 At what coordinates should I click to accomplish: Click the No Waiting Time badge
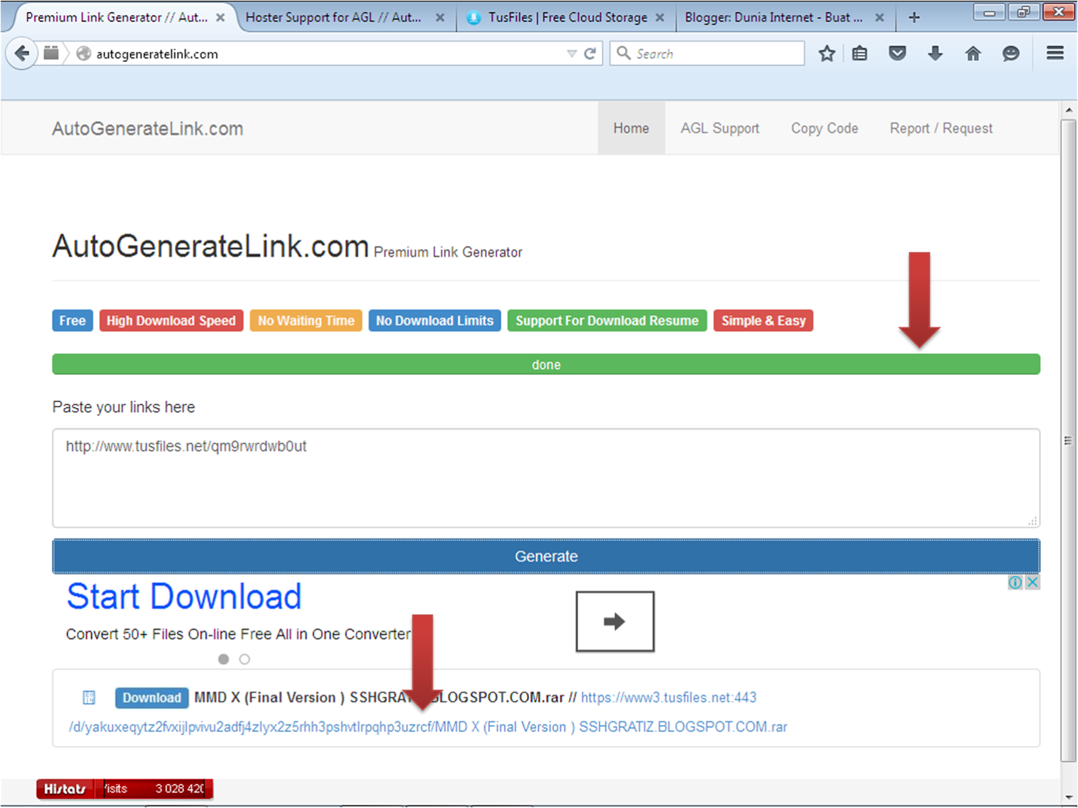tap(306, 321)
